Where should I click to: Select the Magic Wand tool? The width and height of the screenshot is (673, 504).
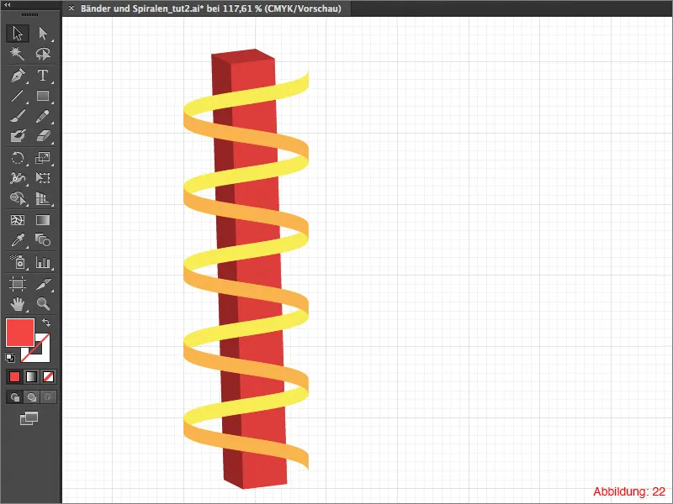[x=17, y=52]
